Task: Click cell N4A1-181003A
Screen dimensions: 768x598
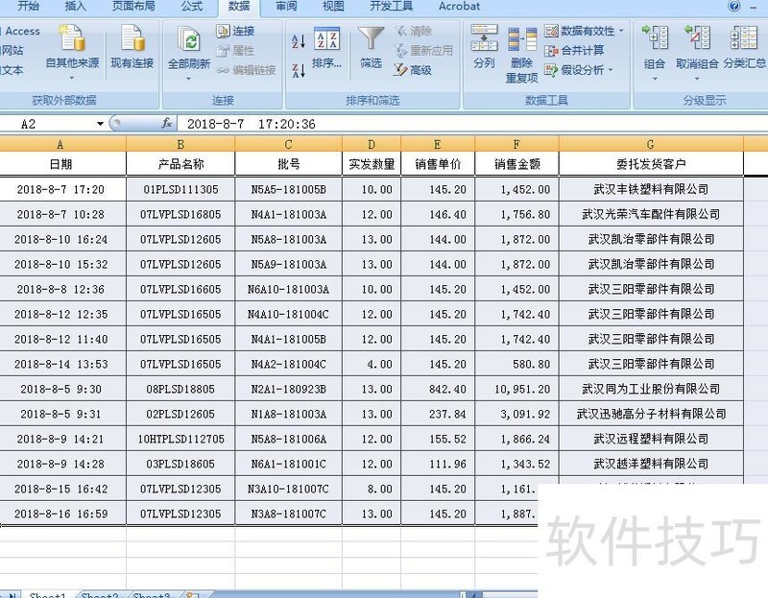Action: (289, 214)
